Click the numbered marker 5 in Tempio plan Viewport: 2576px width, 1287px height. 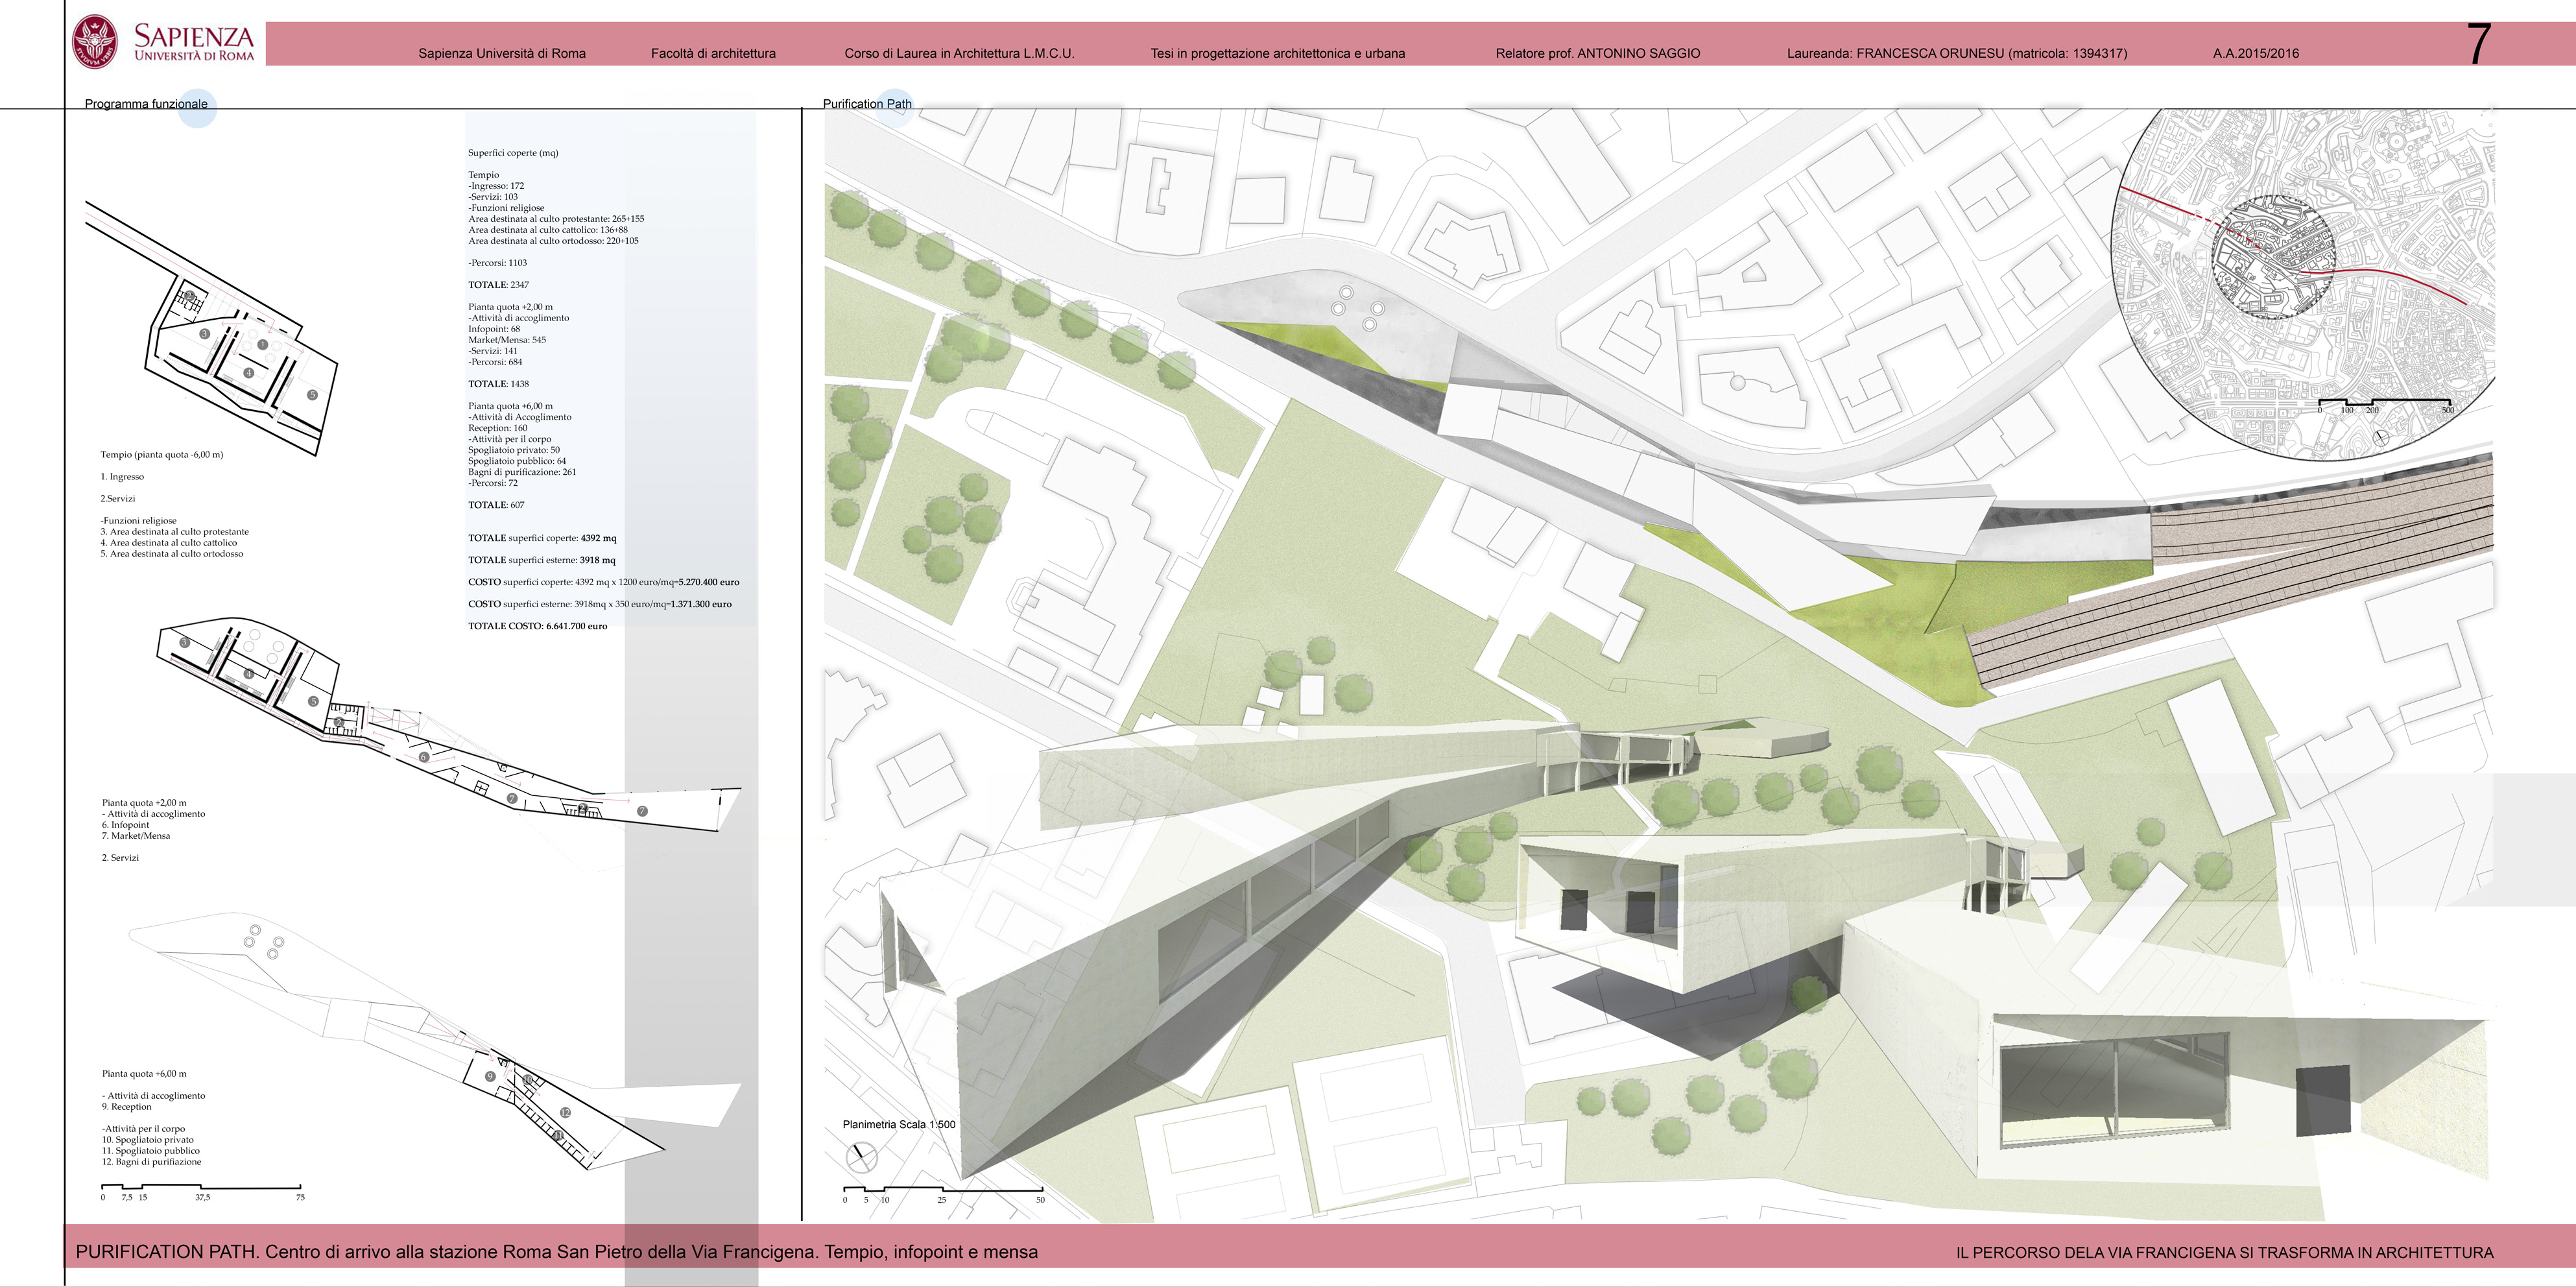pos(312,395)
